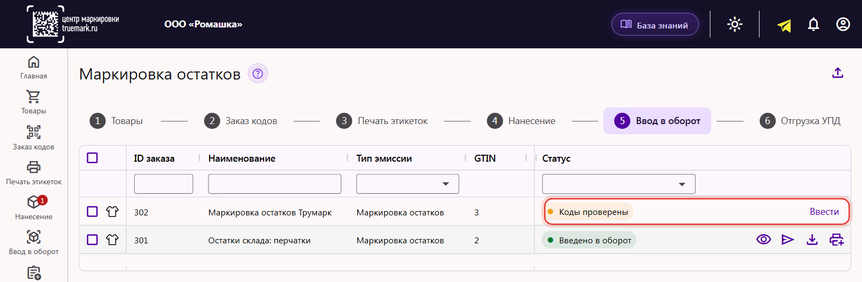This screenshot has width=862, height=282.
Task: Open Ввод в оборот in sidebar
Action: [x=33, y=243]
